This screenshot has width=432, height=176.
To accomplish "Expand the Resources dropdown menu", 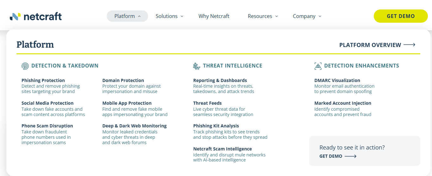I will [263, 16].
